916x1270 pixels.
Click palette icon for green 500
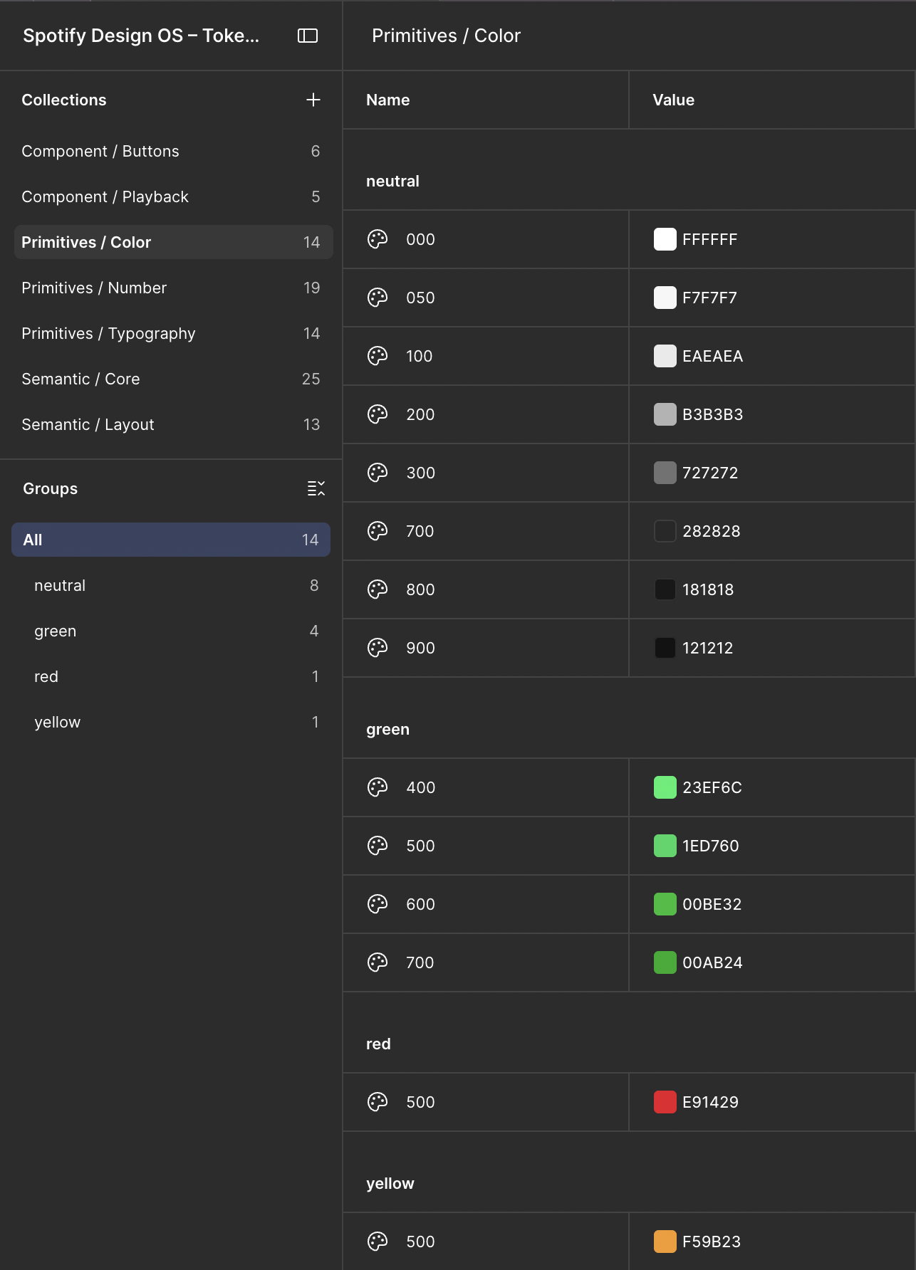point(378,846)
